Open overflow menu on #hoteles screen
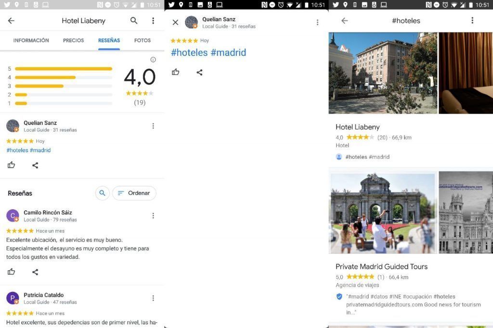493x328 pixels. click(472, 20)
